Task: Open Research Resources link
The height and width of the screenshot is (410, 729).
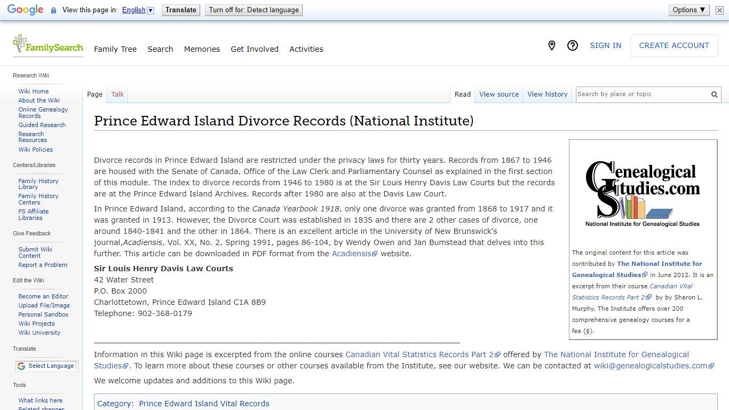Action: coord(33,137)
